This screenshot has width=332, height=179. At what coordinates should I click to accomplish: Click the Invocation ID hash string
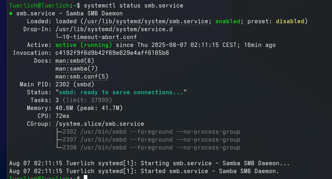tap(112, 53)
